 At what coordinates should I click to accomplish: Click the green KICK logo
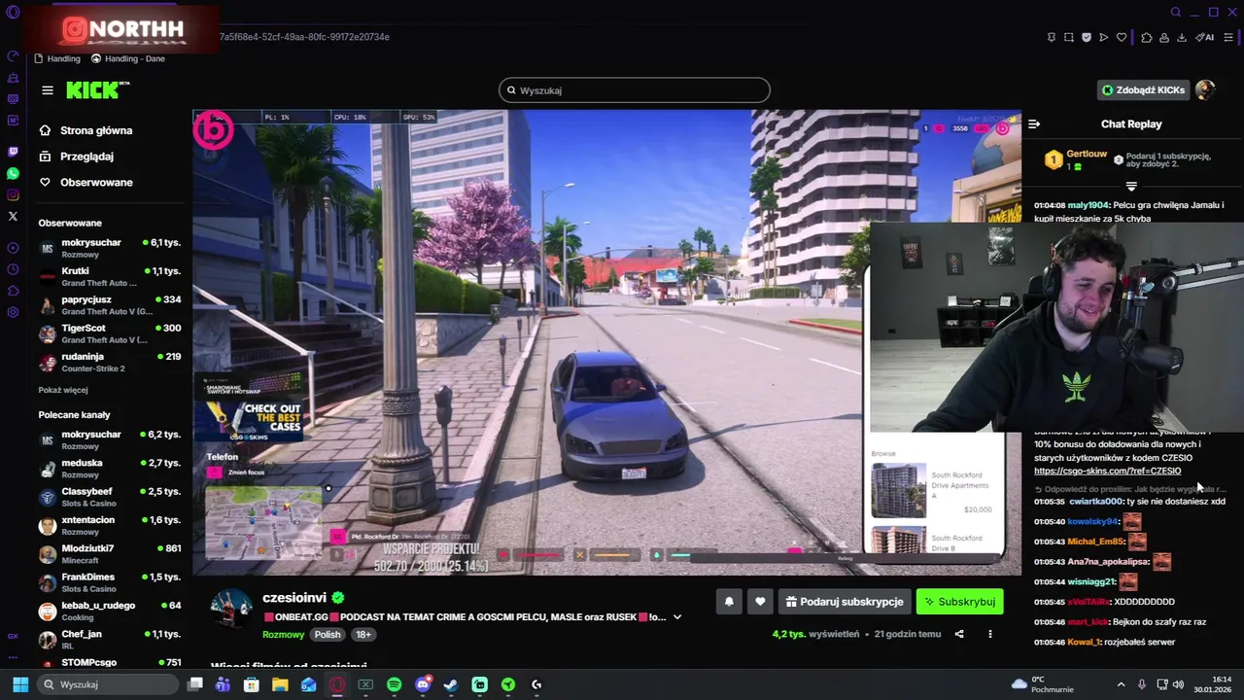tap(97, 90)
